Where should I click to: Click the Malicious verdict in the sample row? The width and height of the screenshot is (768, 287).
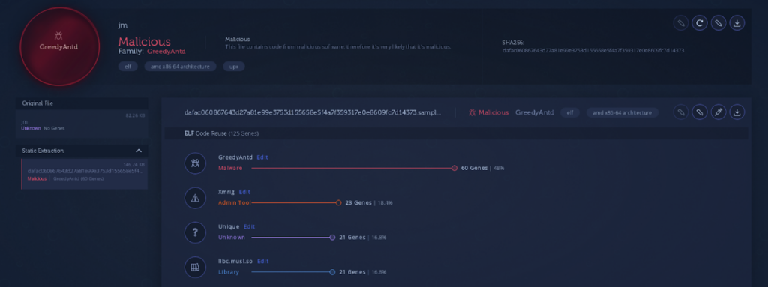[493, 112]
